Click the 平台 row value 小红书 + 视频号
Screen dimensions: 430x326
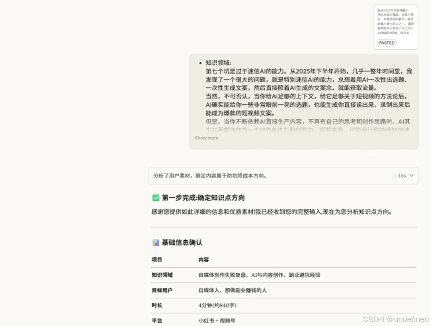217,320
